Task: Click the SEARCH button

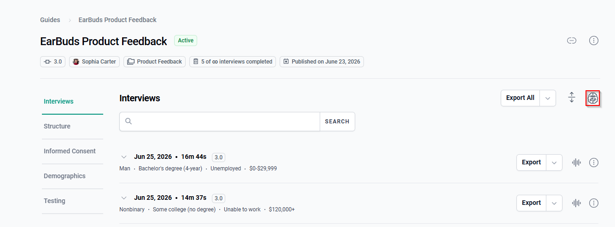Action: click(337, 122)
